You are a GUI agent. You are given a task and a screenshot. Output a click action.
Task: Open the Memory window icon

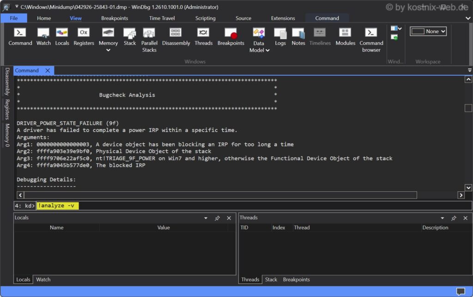click(x=108, y=32)
